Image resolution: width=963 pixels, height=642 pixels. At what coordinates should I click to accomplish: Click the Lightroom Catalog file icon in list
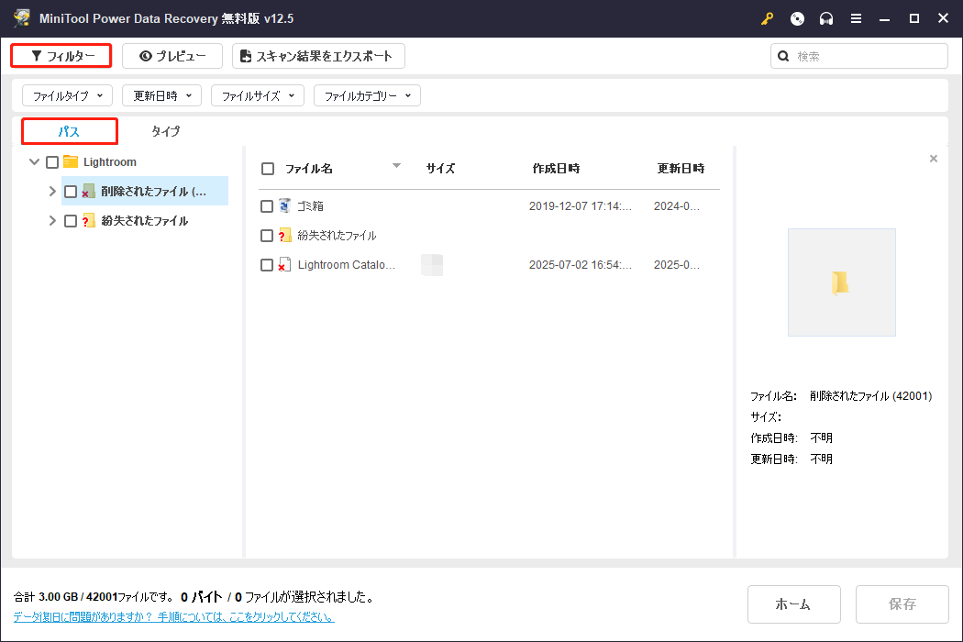coord(284,265)
